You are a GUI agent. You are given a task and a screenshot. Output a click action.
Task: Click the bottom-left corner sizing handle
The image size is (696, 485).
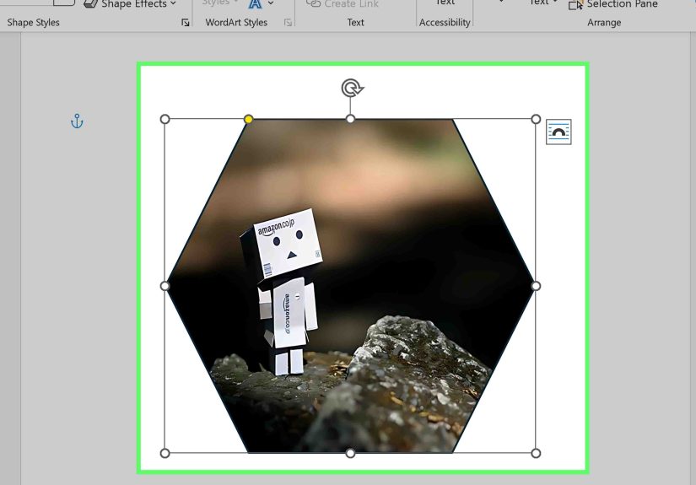coord(165,453)
